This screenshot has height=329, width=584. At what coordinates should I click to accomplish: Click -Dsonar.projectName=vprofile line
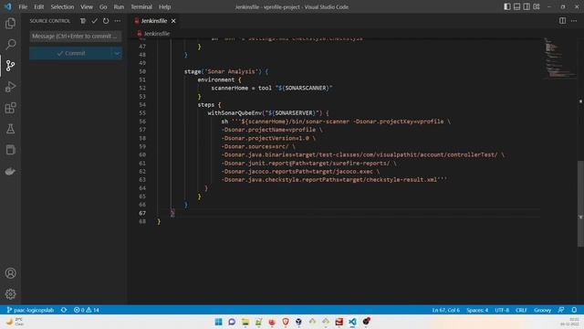272,130
